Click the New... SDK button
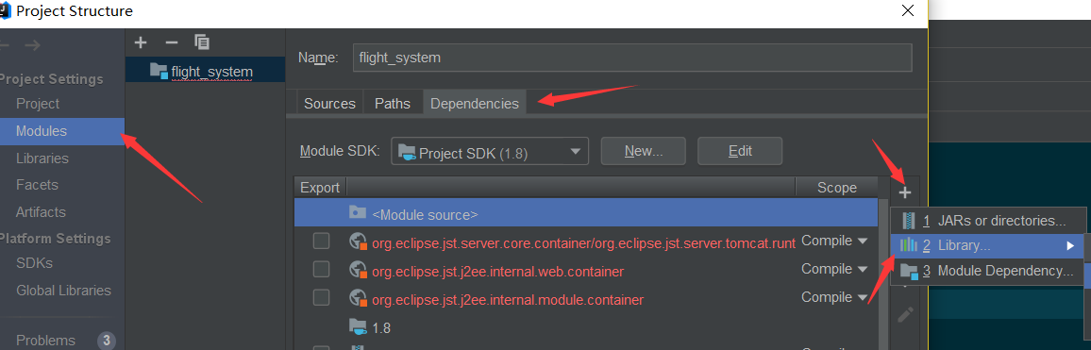 (x=643, y=151)
